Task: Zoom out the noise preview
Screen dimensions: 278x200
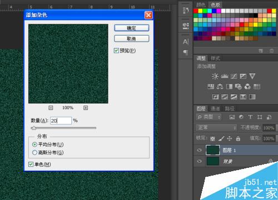Action: coord(51,108)
